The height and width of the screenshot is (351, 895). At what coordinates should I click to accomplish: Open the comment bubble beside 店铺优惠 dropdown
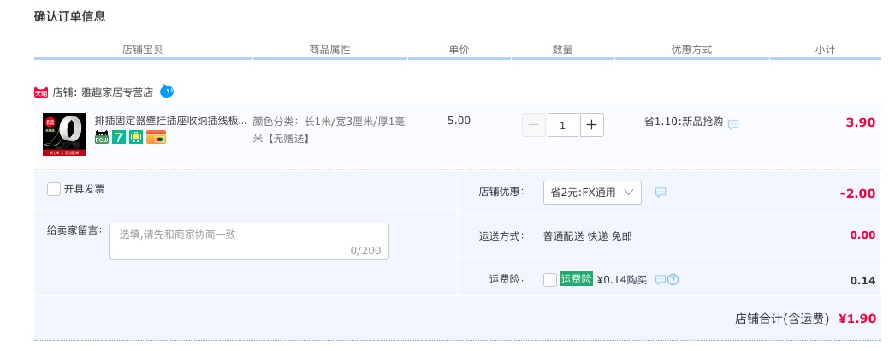click(661, 193)
